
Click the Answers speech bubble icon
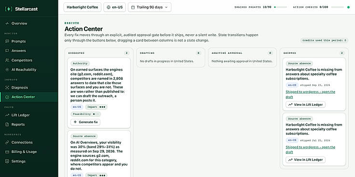coord(7,51)
